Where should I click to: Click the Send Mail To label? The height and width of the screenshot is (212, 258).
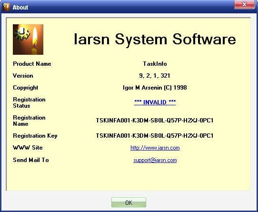(x=31, y=160)
